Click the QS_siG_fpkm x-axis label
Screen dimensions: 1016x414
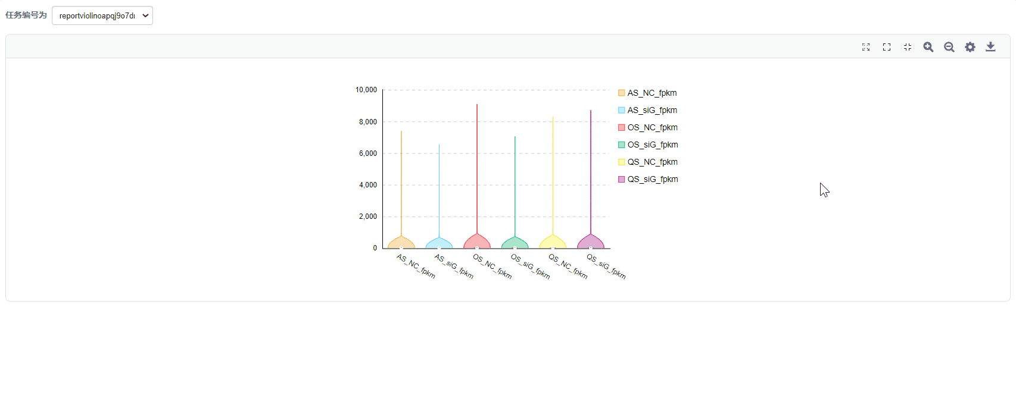pos(606,266)
